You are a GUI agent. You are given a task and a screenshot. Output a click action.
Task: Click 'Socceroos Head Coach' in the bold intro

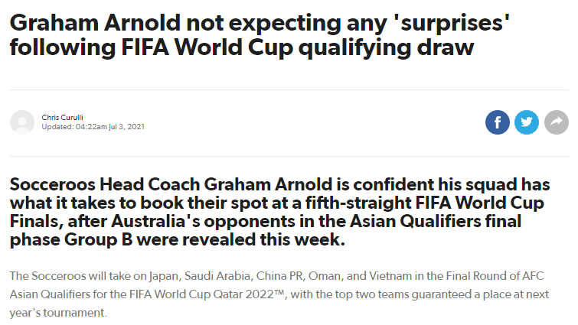105,184
